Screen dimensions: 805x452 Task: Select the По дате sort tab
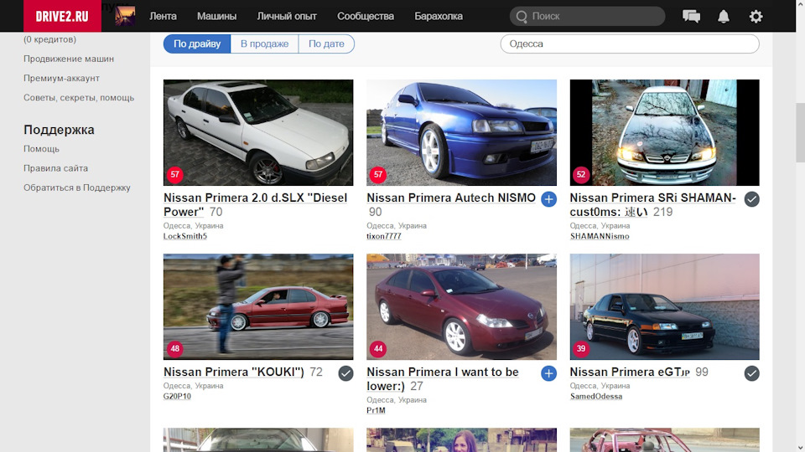[x=326, y=44]
